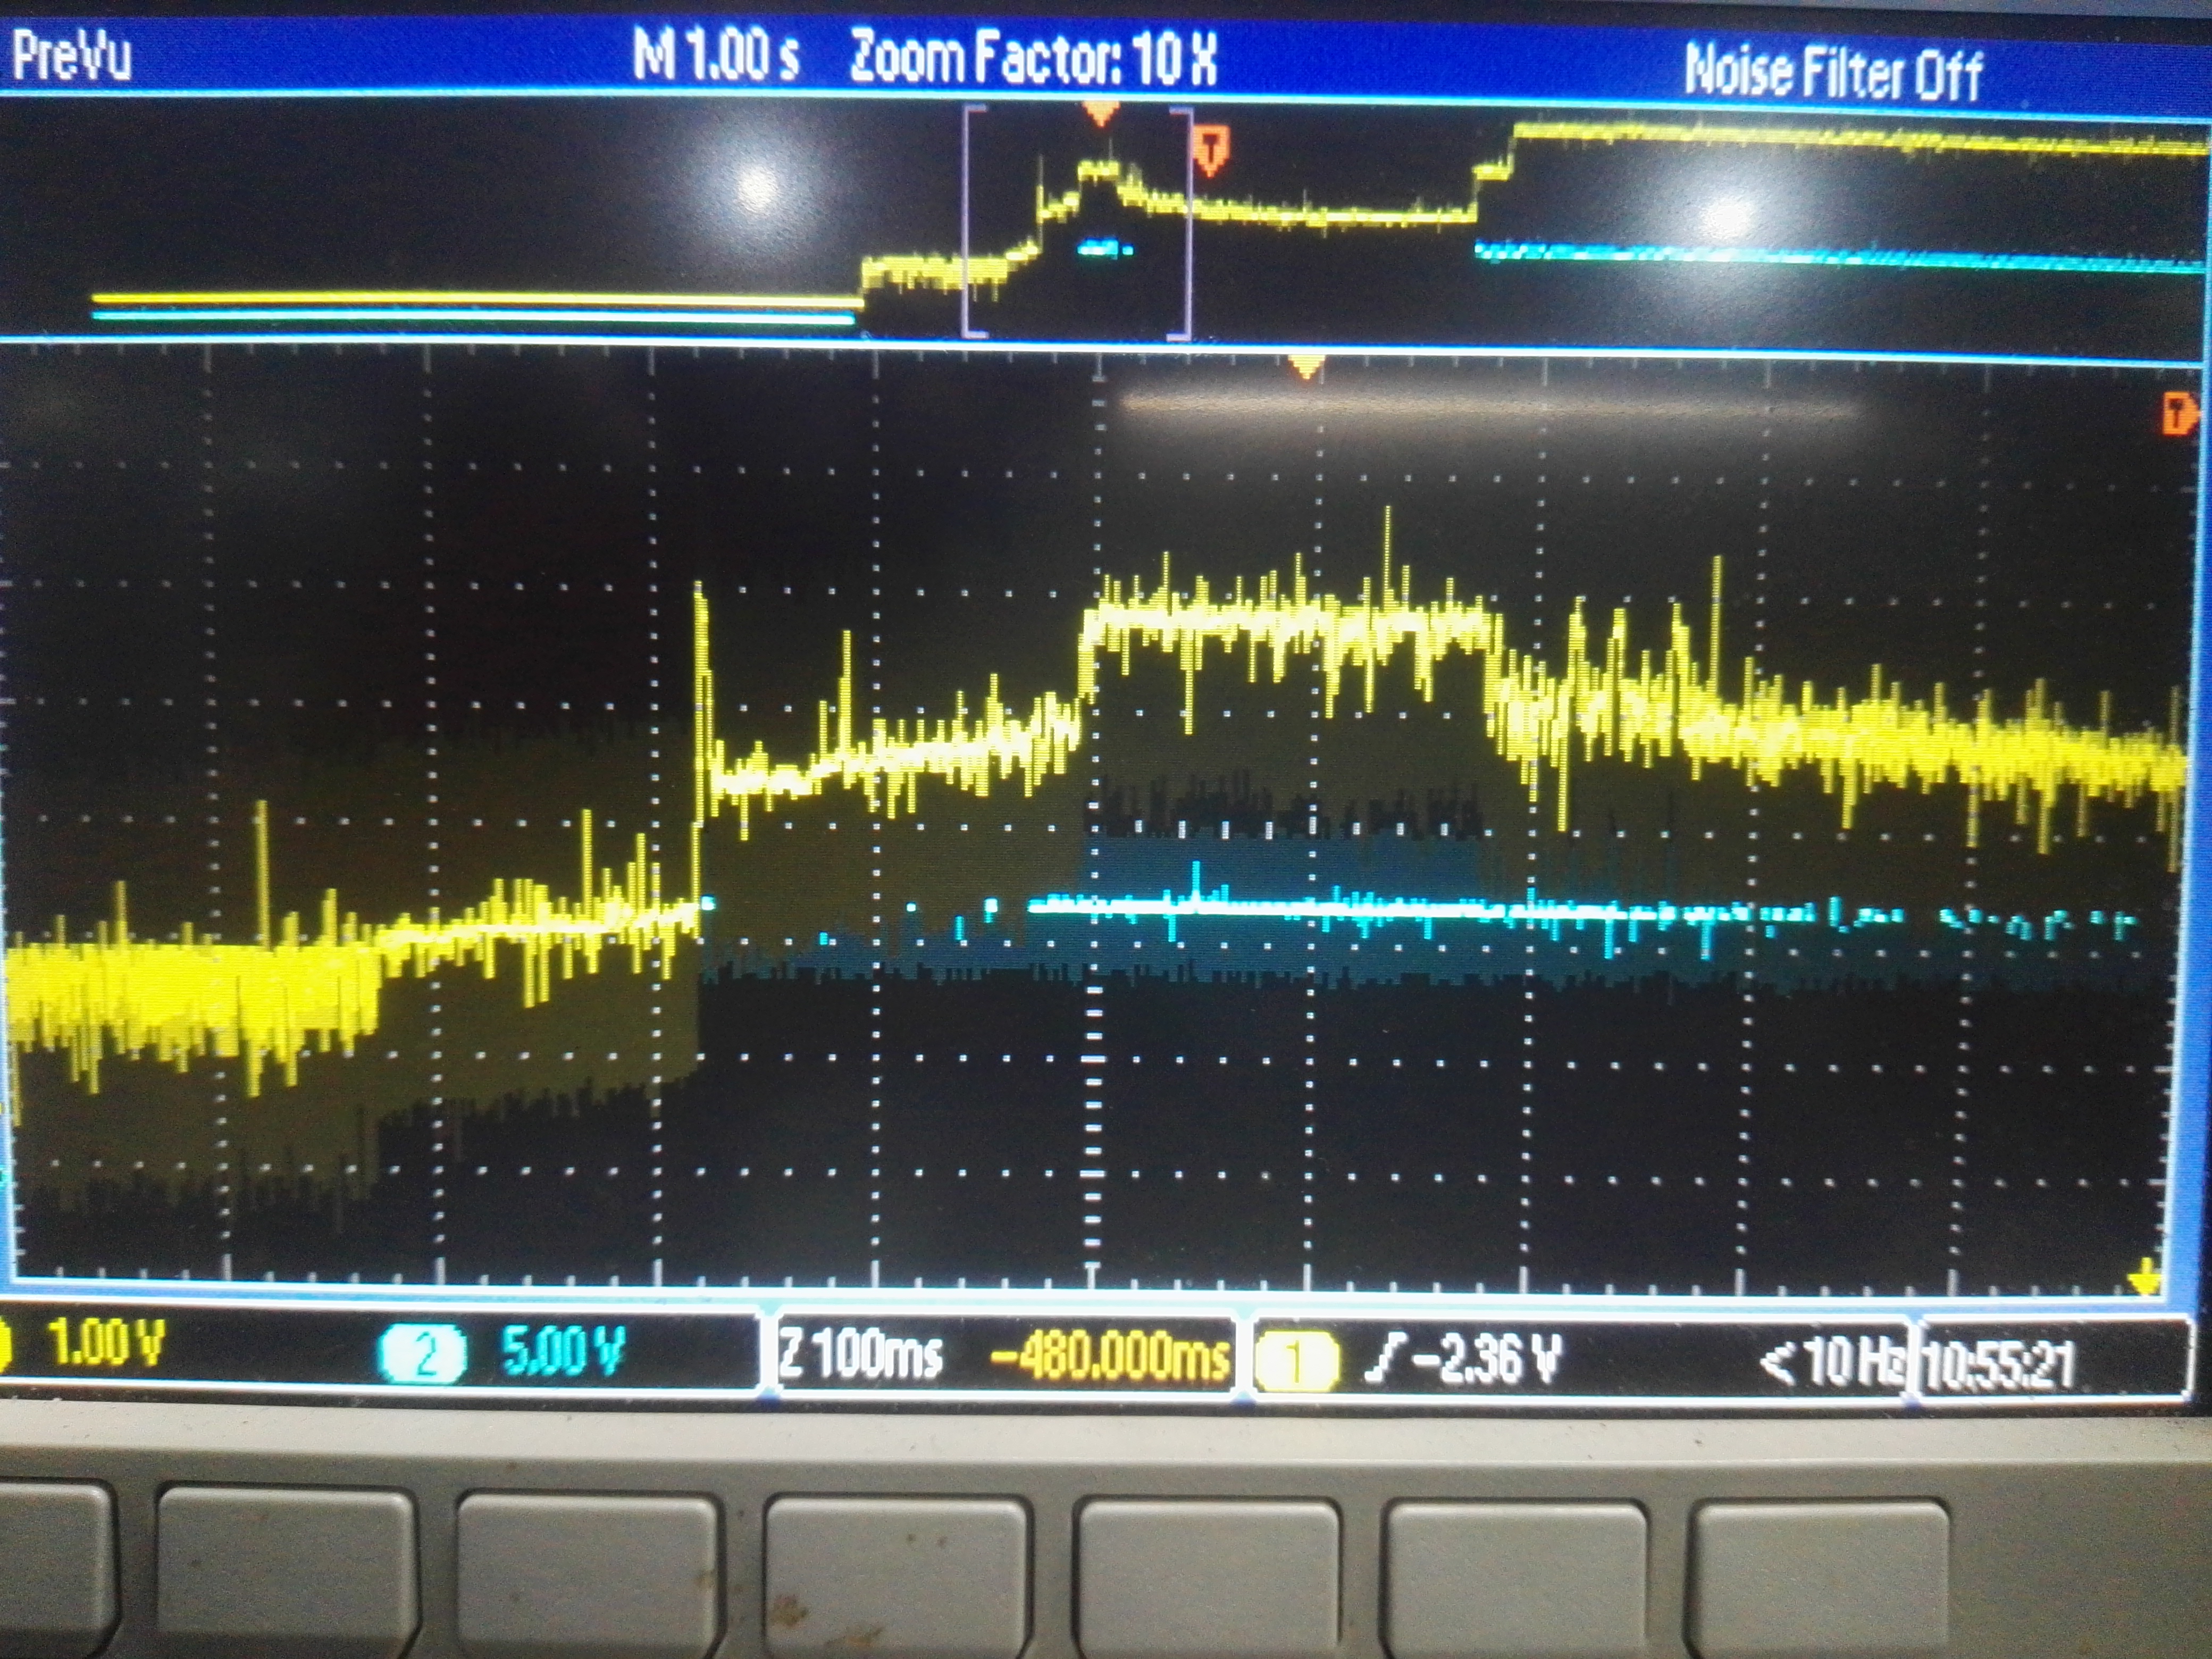Click the bezel button below the -2.36 V readout
This screenshot has height=1659, width=2212.
[1515, 1579]
